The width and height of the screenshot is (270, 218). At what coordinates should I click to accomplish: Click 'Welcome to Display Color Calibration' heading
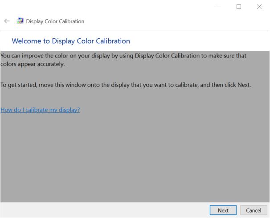pos(71,41)
